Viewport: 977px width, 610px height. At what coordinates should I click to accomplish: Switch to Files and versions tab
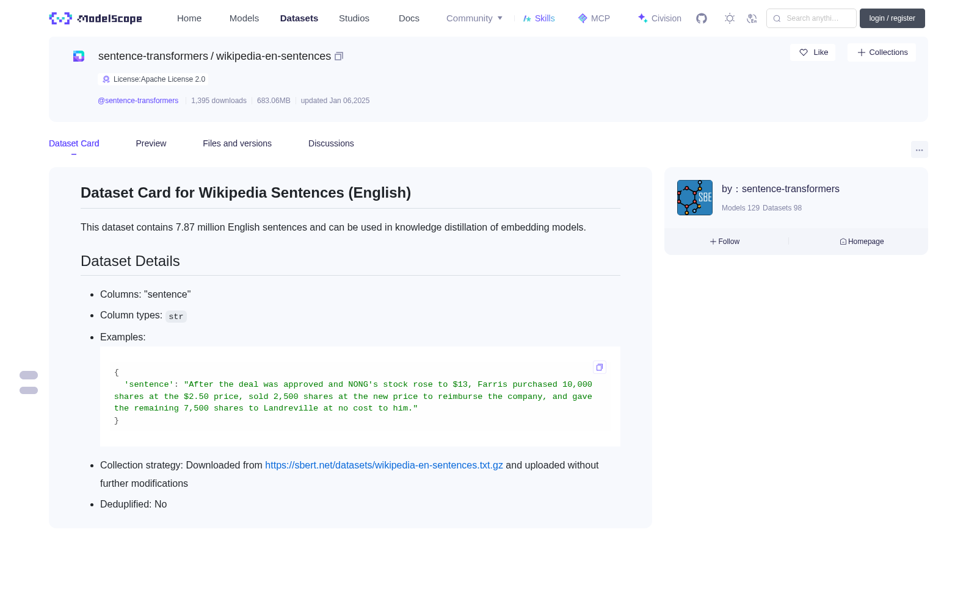point(237,143)
